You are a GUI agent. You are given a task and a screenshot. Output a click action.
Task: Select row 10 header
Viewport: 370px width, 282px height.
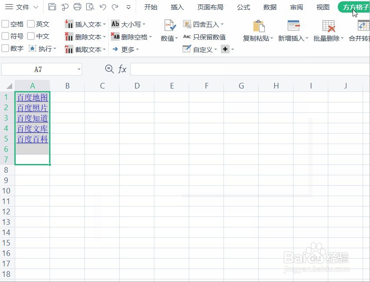7,190
